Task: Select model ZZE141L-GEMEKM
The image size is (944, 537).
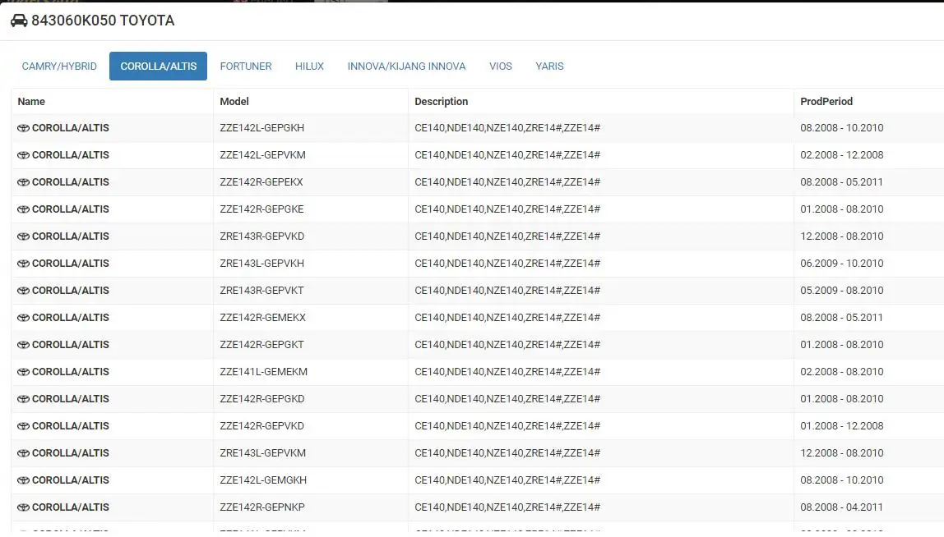Action: (x=264, y=372)
